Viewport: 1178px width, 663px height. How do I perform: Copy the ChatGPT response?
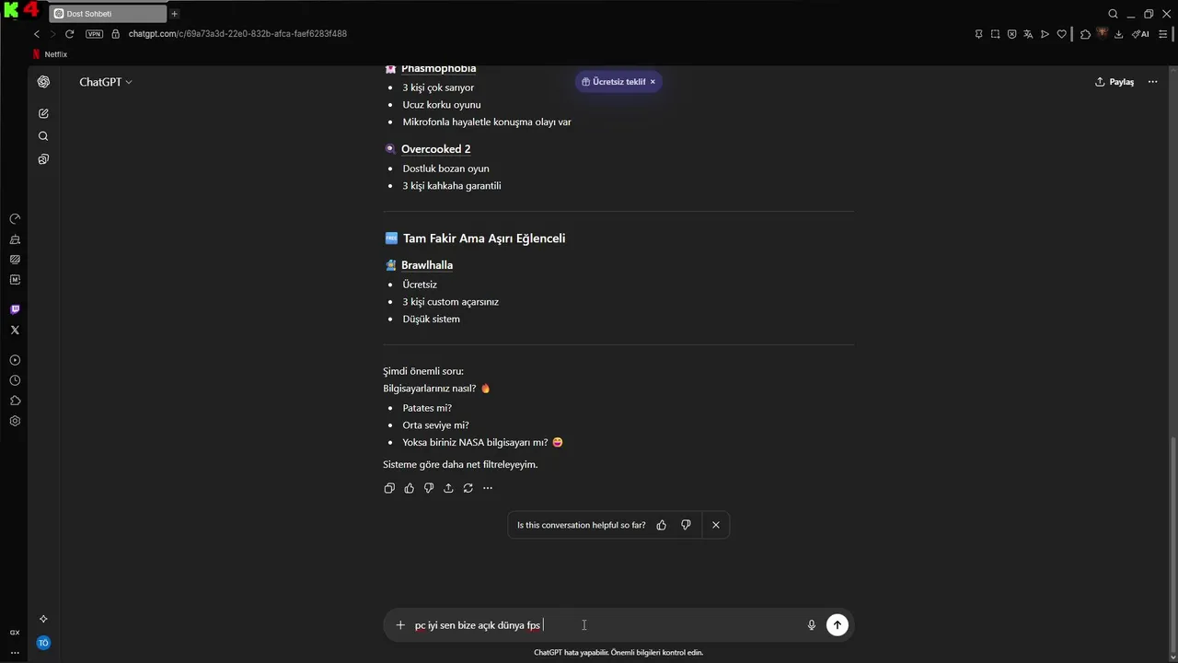(x=389, y=488)
